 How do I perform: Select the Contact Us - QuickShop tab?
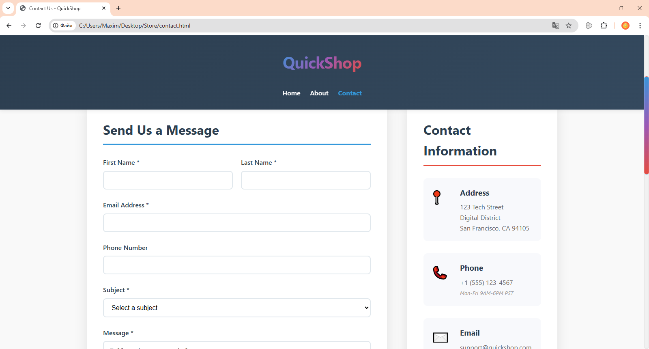click(63, 8)
